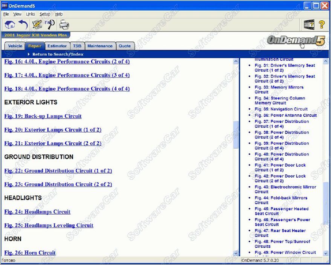Open the File menu
The width and height of the screenshot is (331, 265).
pos(6,14)
